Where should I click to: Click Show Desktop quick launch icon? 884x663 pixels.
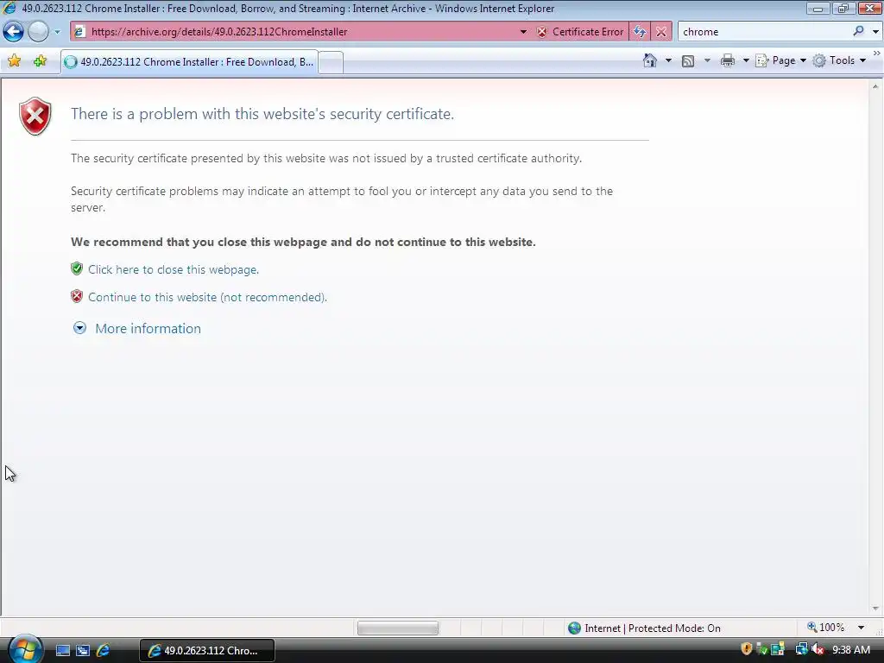[x=62, y=651]
